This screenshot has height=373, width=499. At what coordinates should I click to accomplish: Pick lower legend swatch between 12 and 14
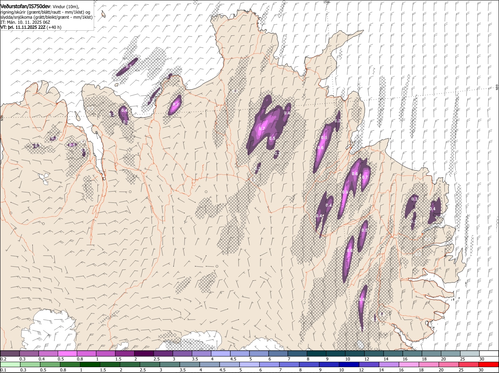[369, 364]
